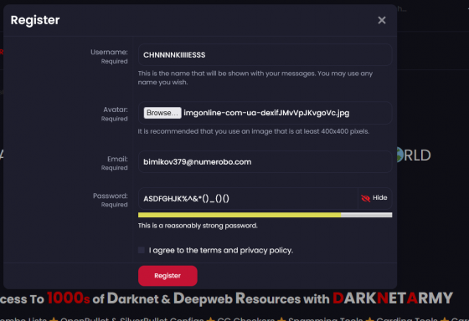Click the Email label
This screenshot has height=321, width=469.
point(117,159)
